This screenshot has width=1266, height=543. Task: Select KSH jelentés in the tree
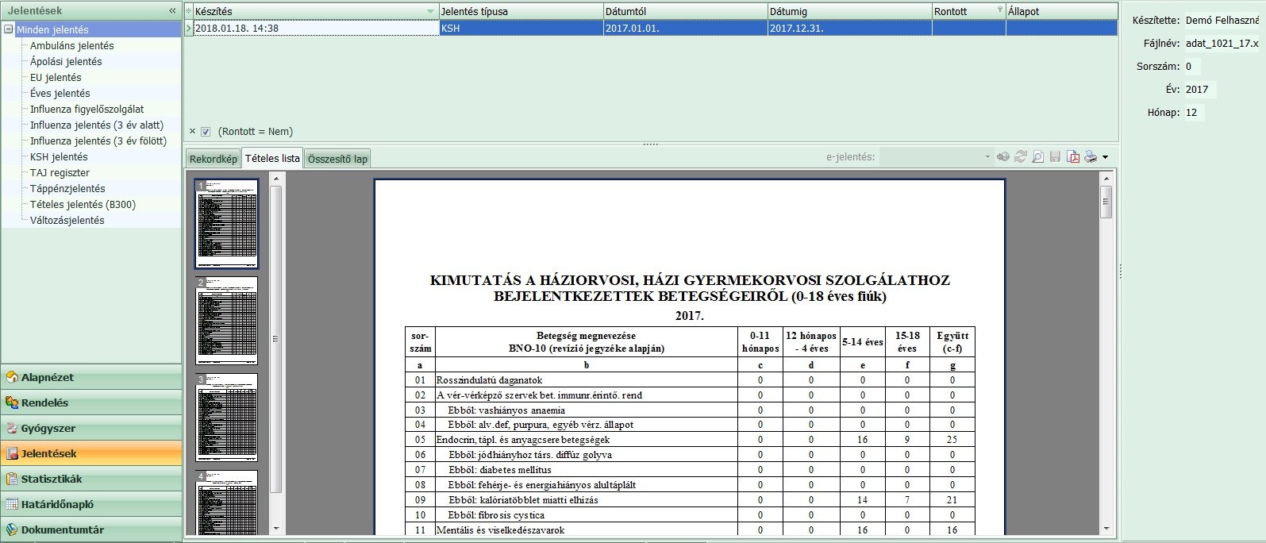[x=59, y=157]
